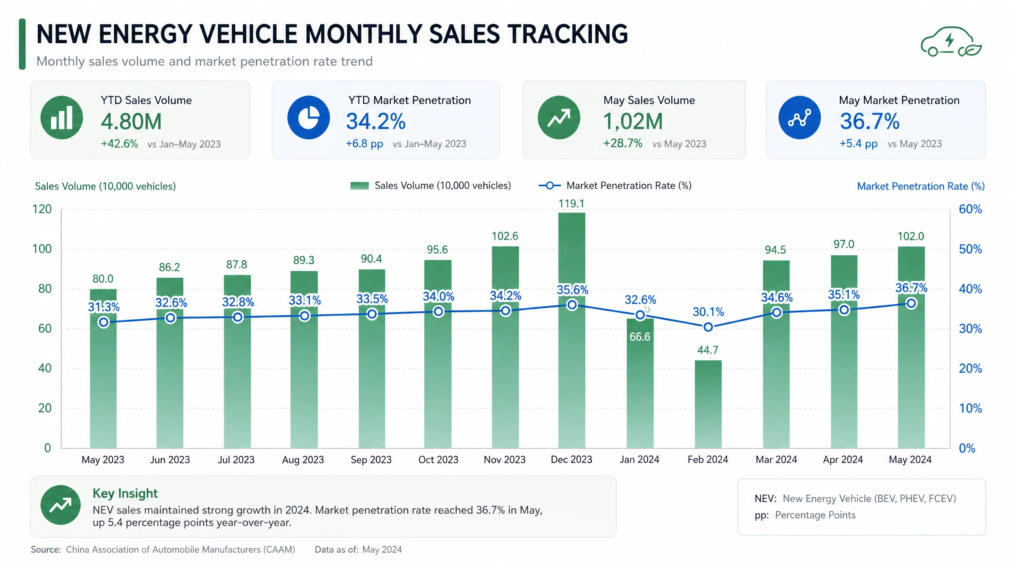The height and width of the screenshot is (567, 1009).
Task: Click the "20%" right axis tick
Action: pos(970,369)
